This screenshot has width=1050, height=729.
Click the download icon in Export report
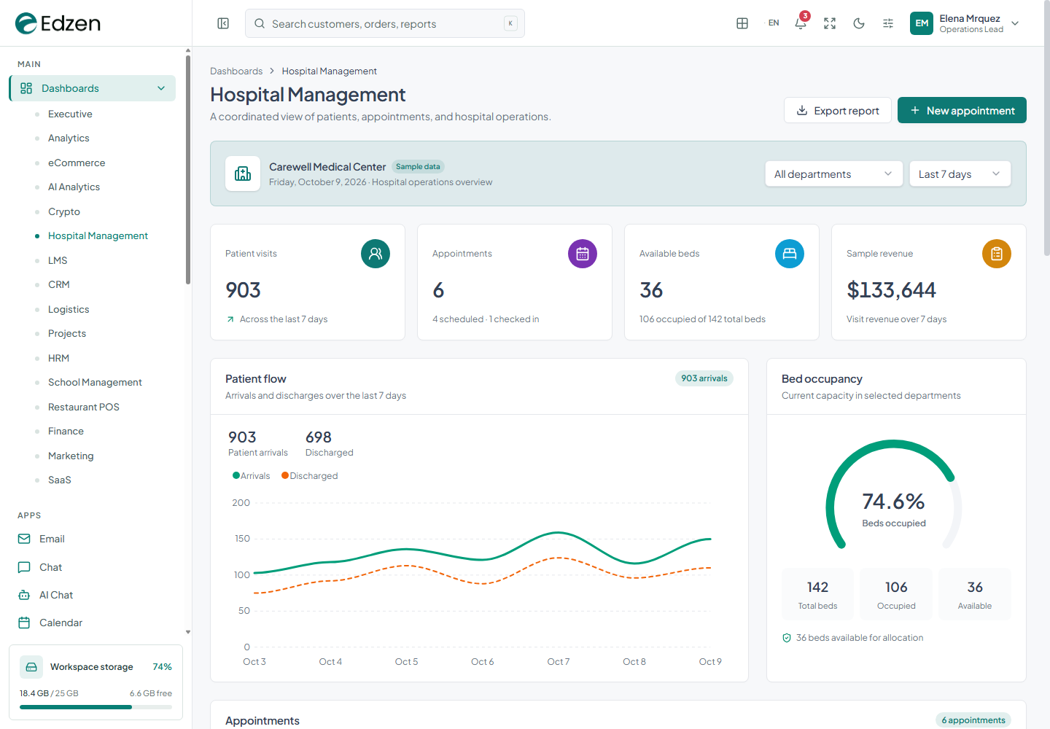point(802,110)
